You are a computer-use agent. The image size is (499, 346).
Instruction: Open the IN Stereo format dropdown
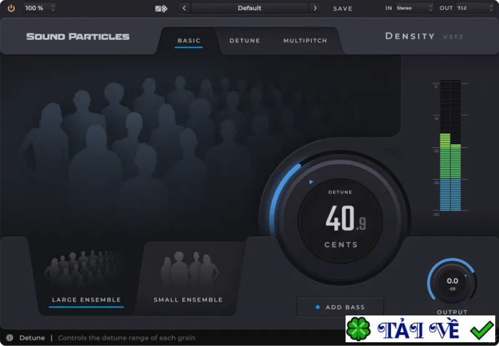tap(414, 8)
